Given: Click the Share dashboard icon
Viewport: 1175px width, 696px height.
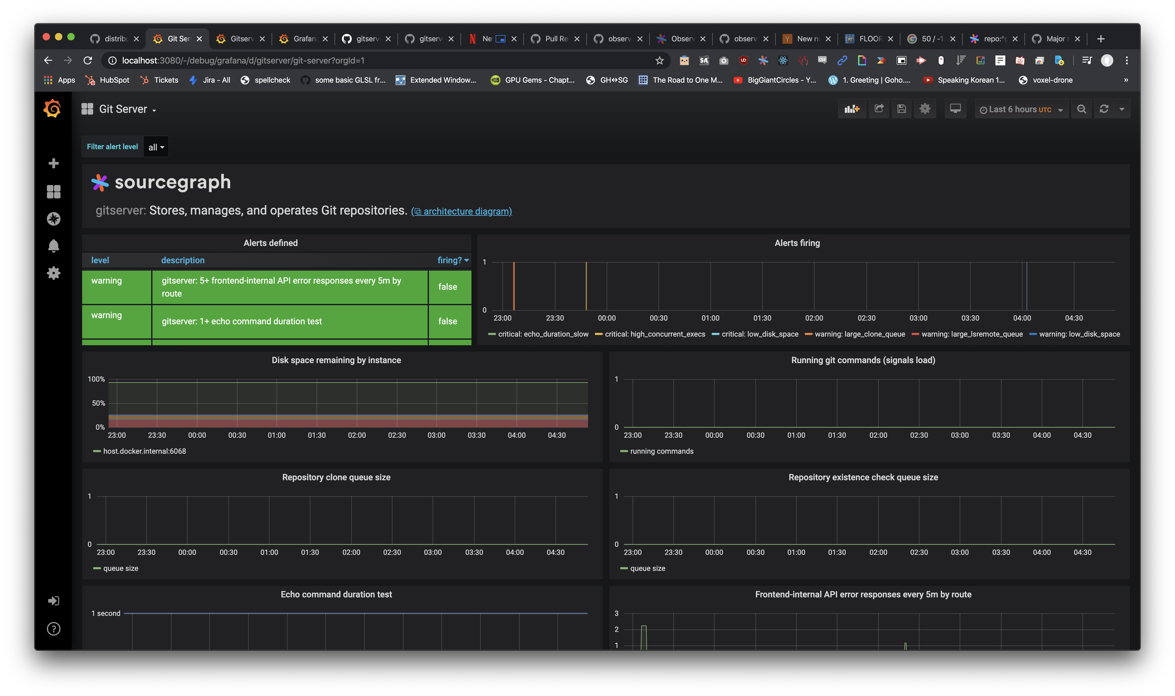Looking at the screenshot, I should [879, 109].
